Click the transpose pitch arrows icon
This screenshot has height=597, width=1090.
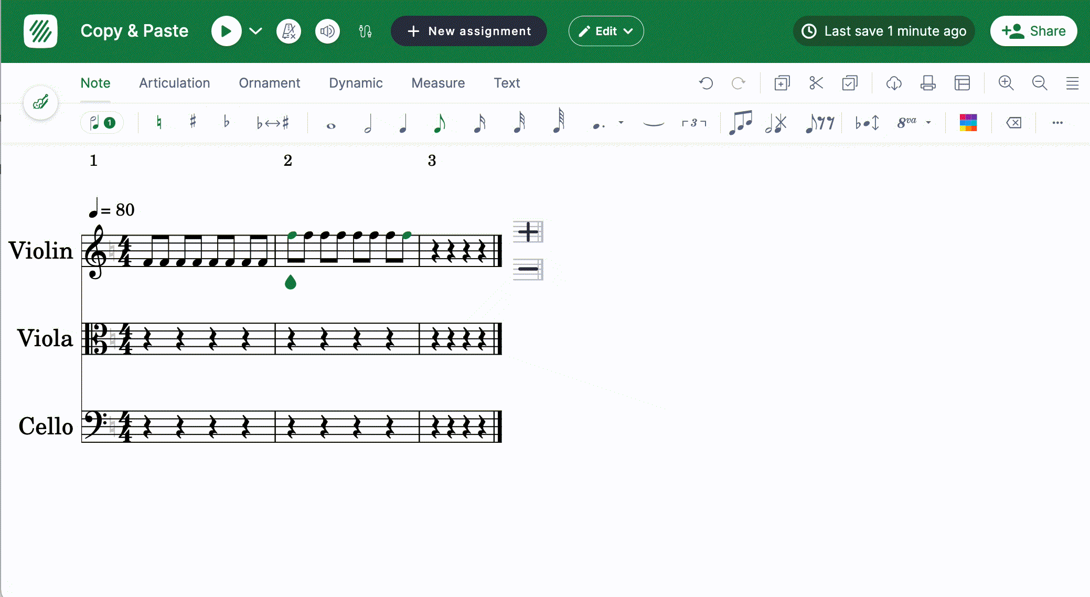867,124
